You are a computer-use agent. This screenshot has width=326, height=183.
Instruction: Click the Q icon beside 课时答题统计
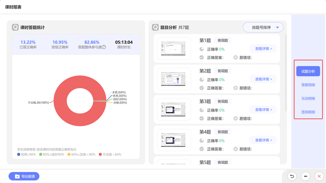[x=15, y=27]
